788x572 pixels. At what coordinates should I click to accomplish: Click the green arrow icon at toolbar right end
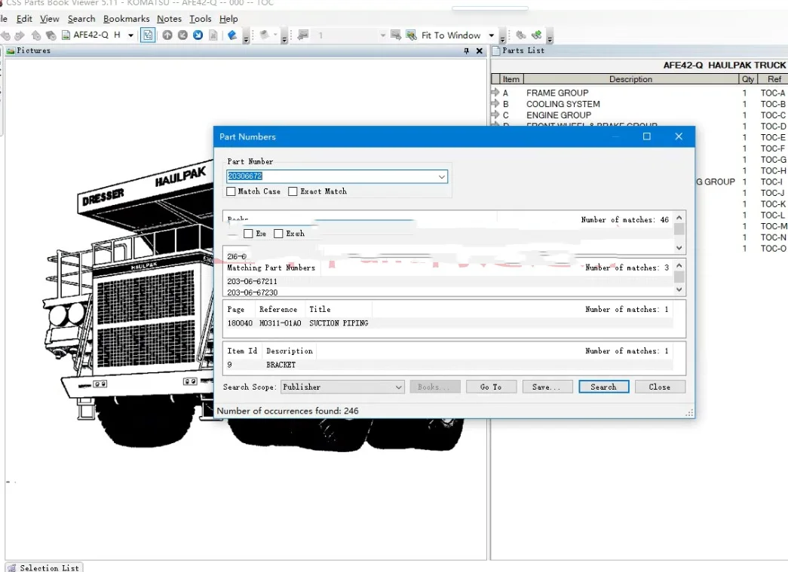(x=537, y=35)
